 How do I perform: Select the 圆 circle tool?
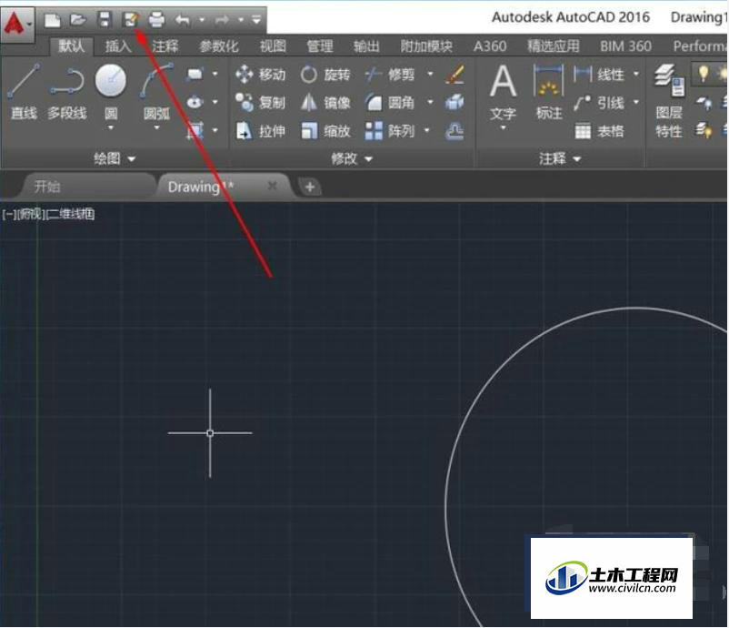click(111, 91)
